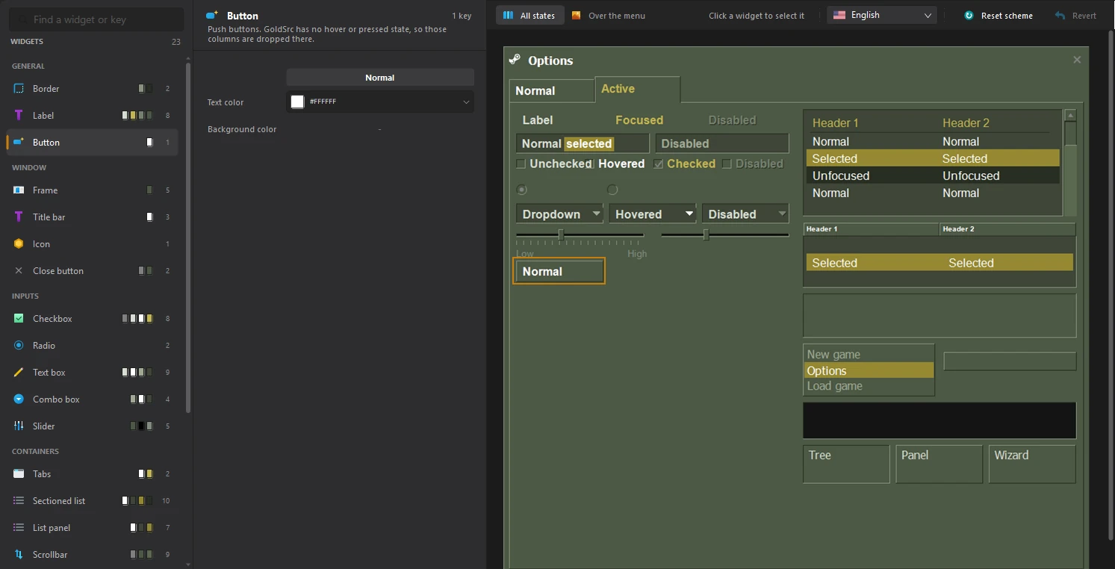Select Options in the game menu list
The image size is (1115, 569).
[x=869, y=370]
